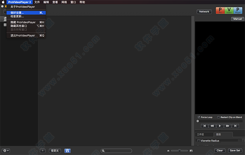Click the Clear button
This screenshot has height=155, width=245.
(x=220, y=151)
